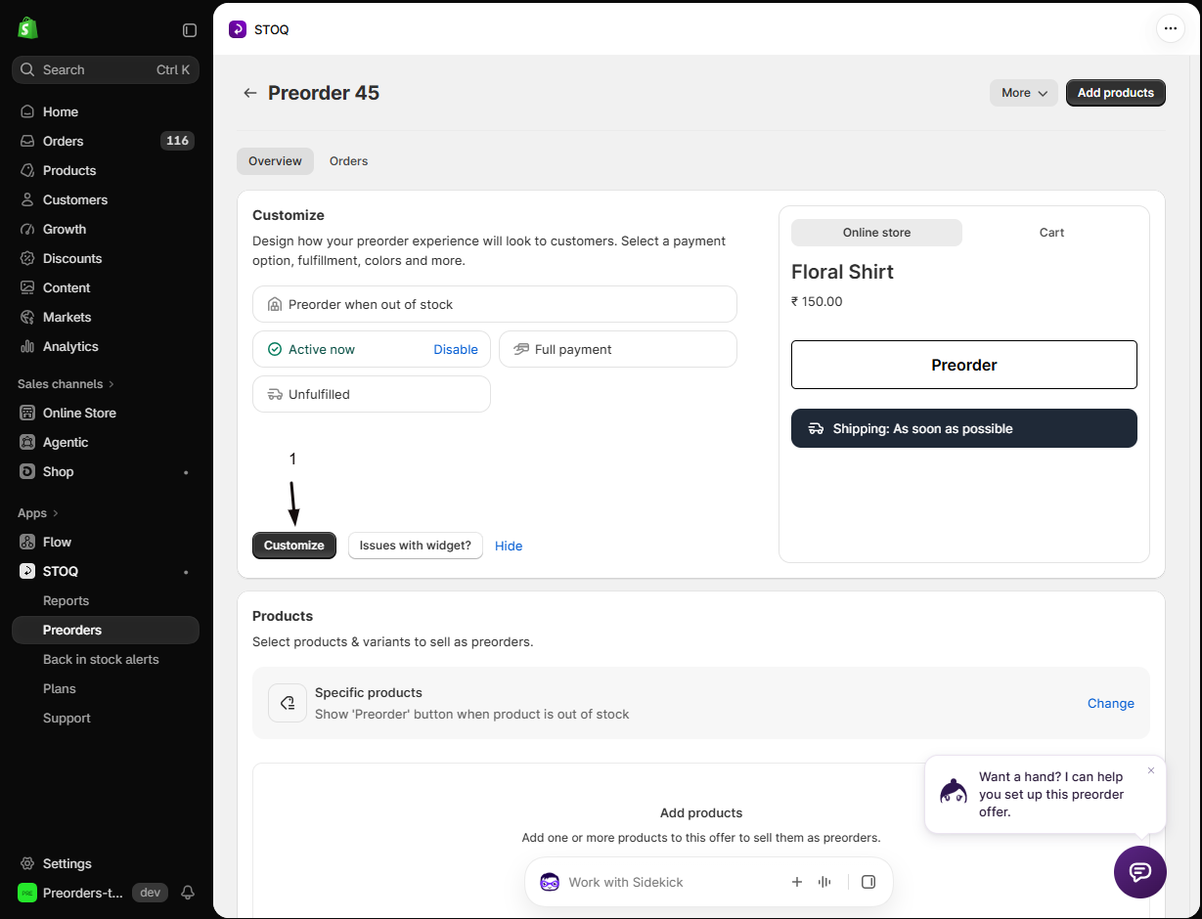This screenshot has height=919, width=1202.
Task: Click the Analytics bar chart icon
Action: coord(27,346)
